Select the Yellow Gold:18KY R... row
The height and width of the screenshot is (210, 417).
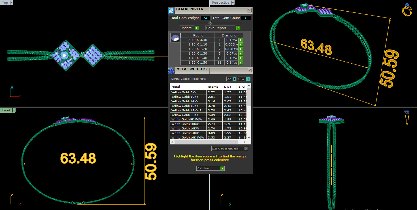click(208, 110)
